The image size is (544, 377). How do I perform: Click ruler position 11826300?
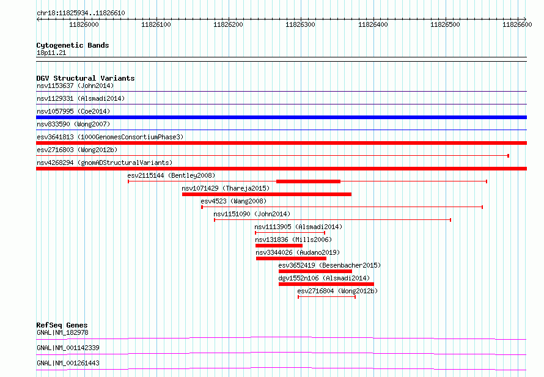tap(301, 24)
